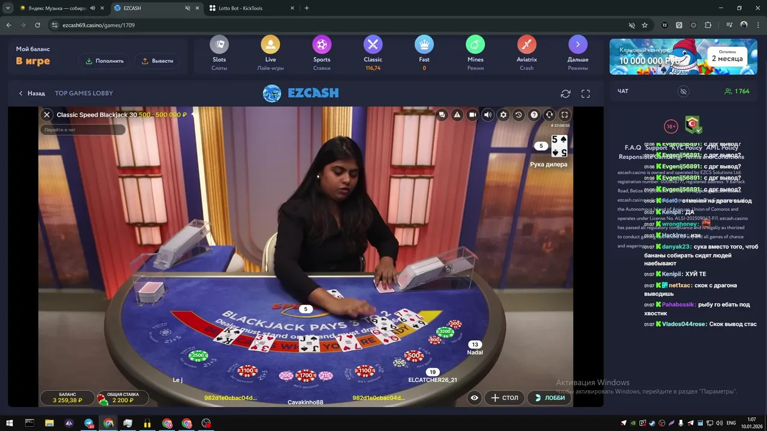Screen dimensions: 767x431
Task: Click username Pahabossik in chat
Action: coord(679,305)
